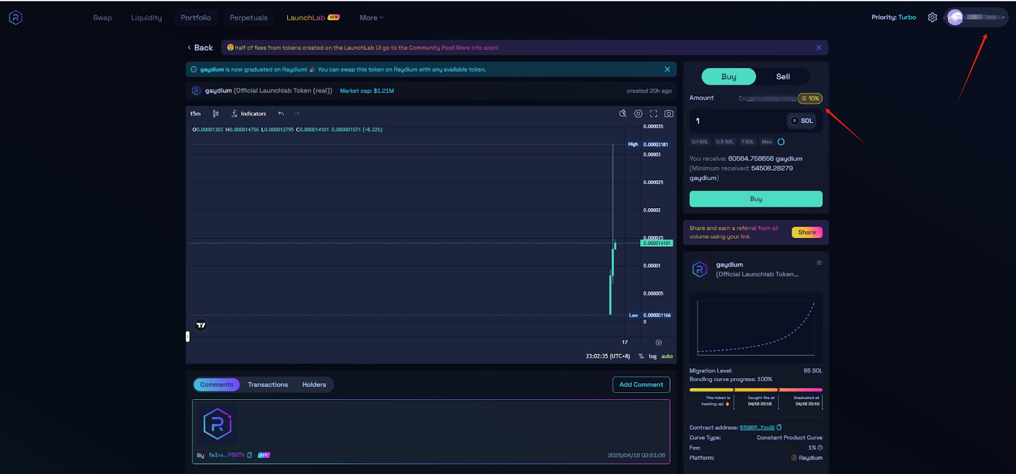Go to the Swap page
This screenshot has width=1016, height=474.
point(102,18)
